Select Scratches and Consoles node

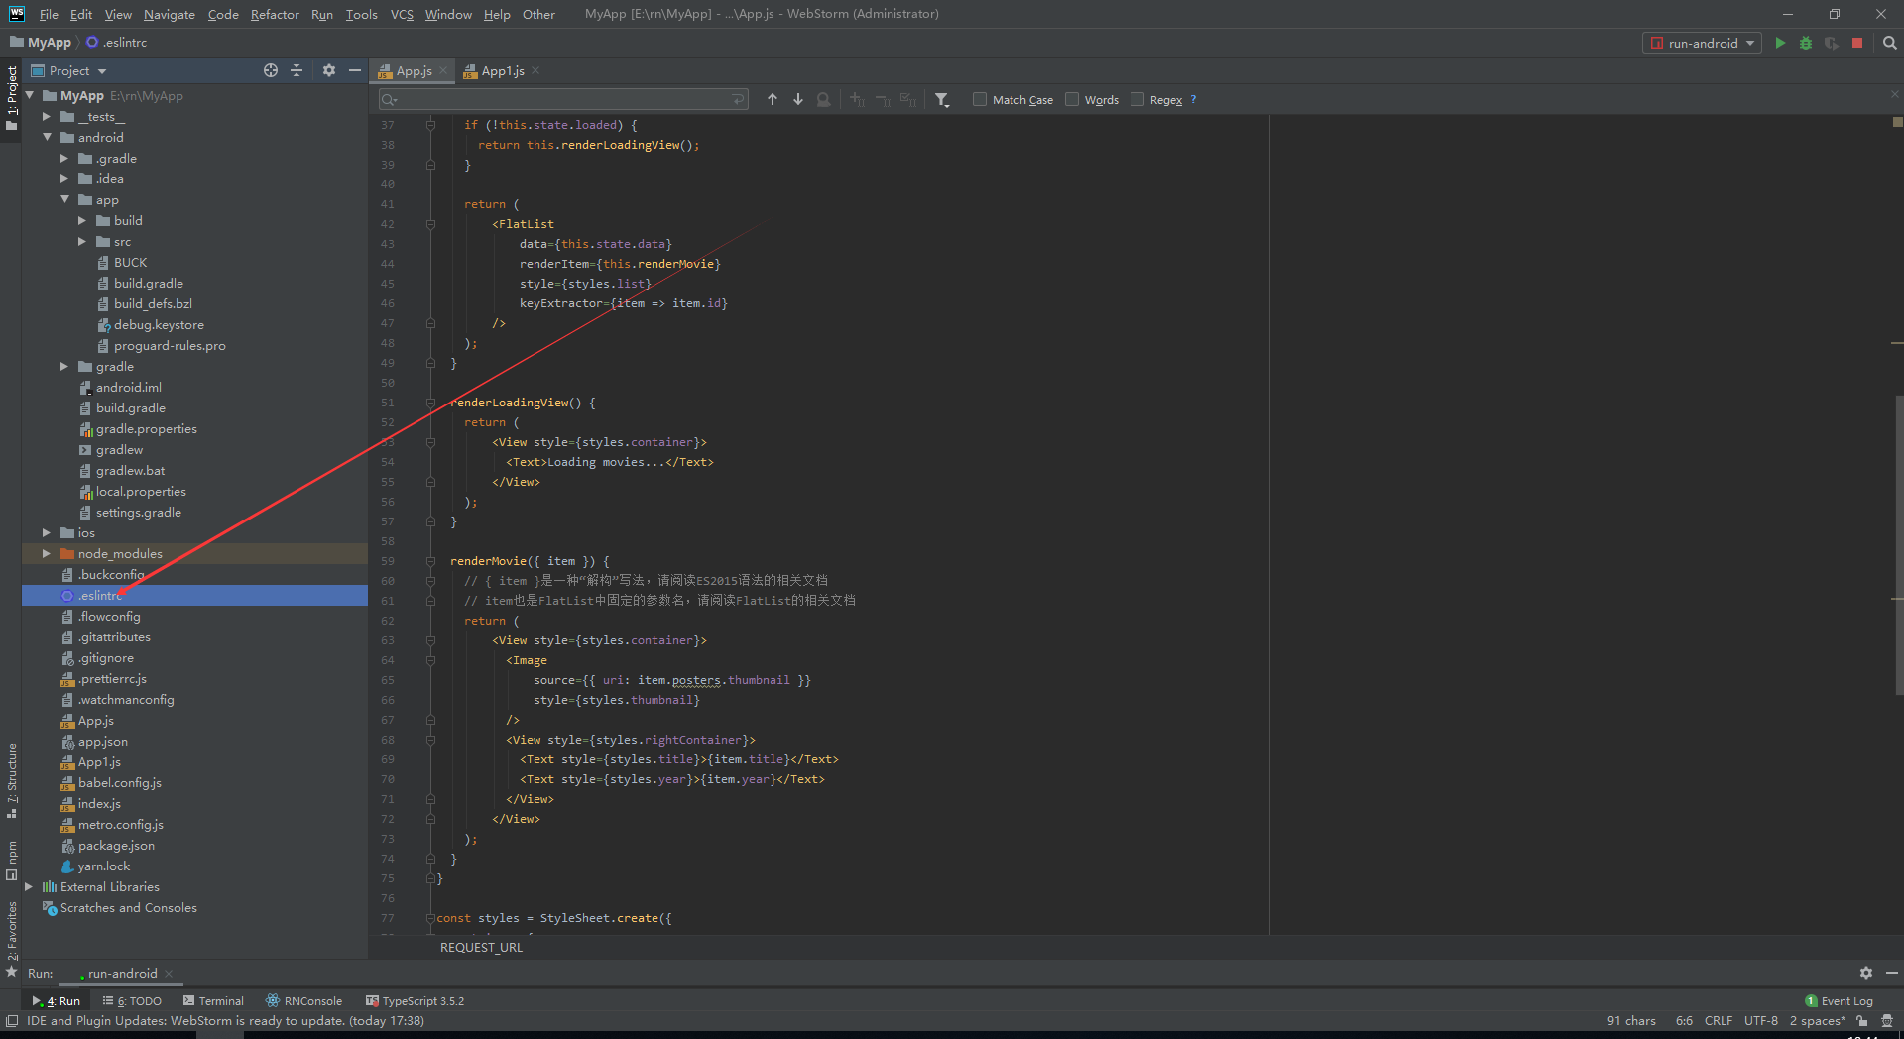click(128, 907)
